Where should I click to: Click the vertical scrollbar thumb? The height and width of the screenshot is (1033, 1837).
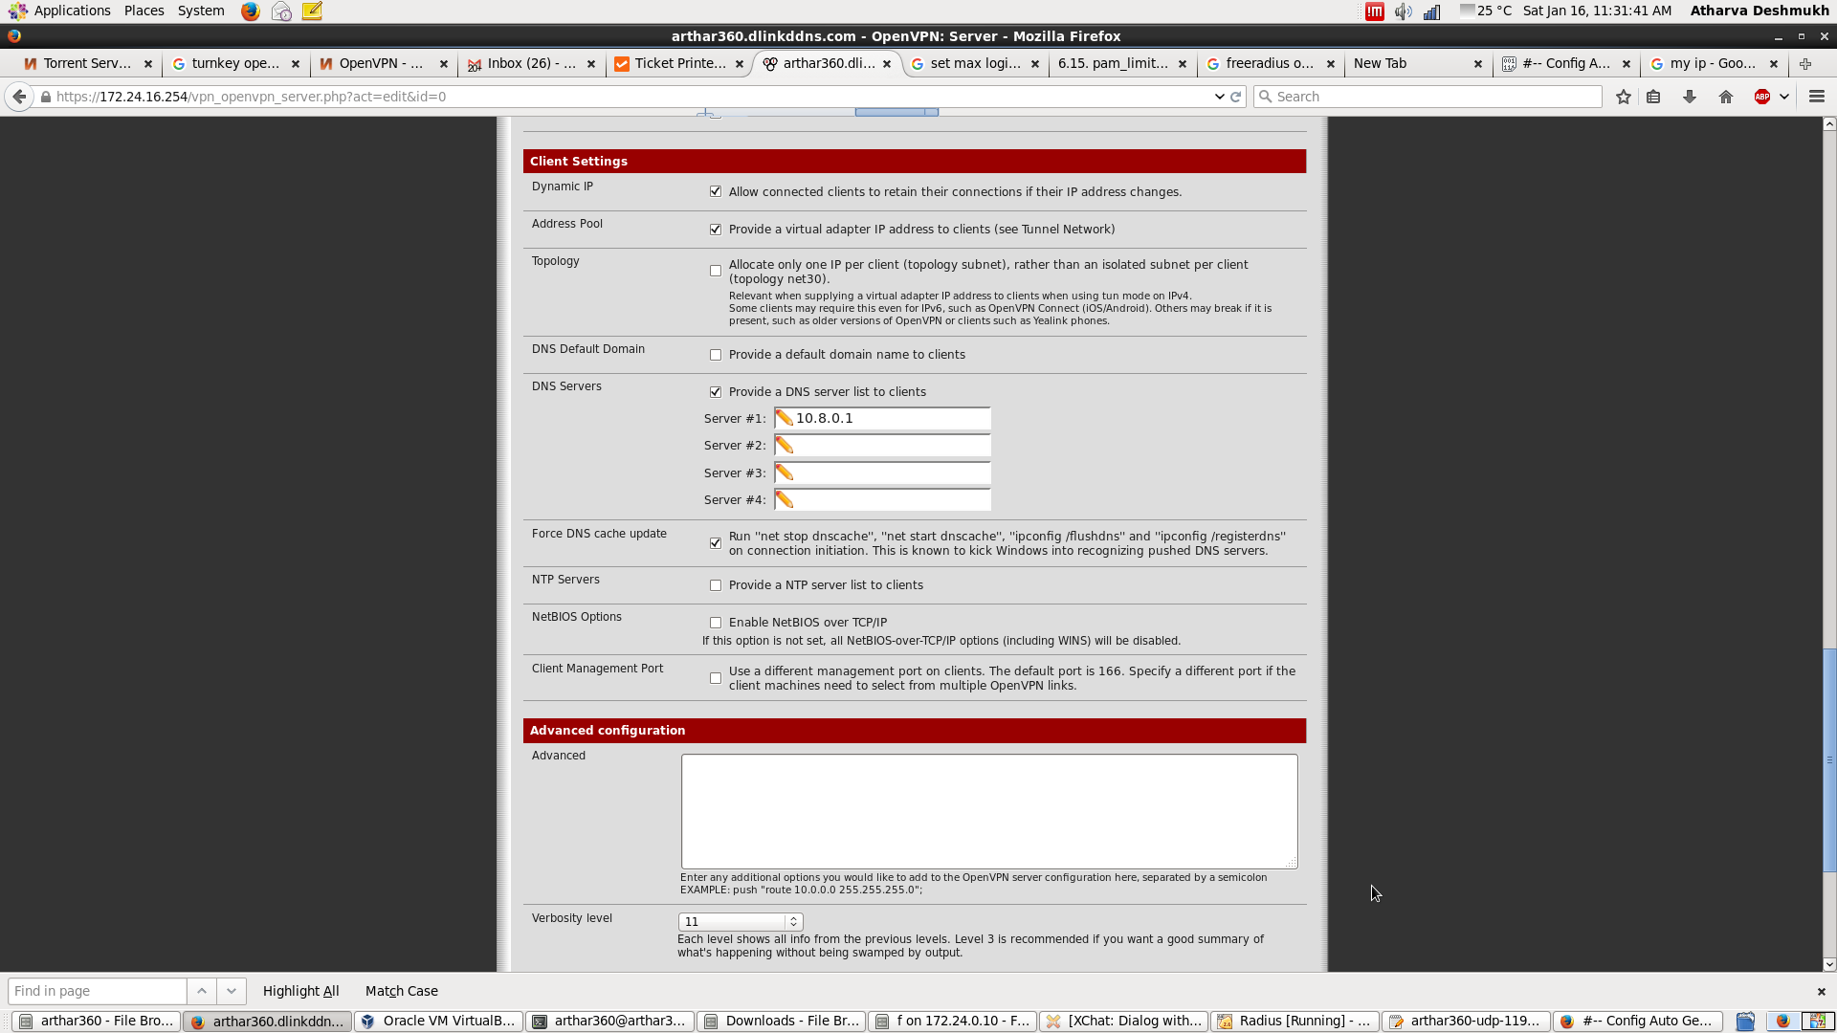coord(1829,760)
